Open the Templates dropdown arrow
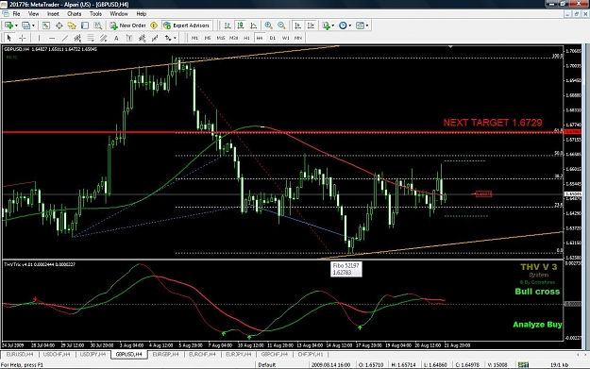 point(367,25)
